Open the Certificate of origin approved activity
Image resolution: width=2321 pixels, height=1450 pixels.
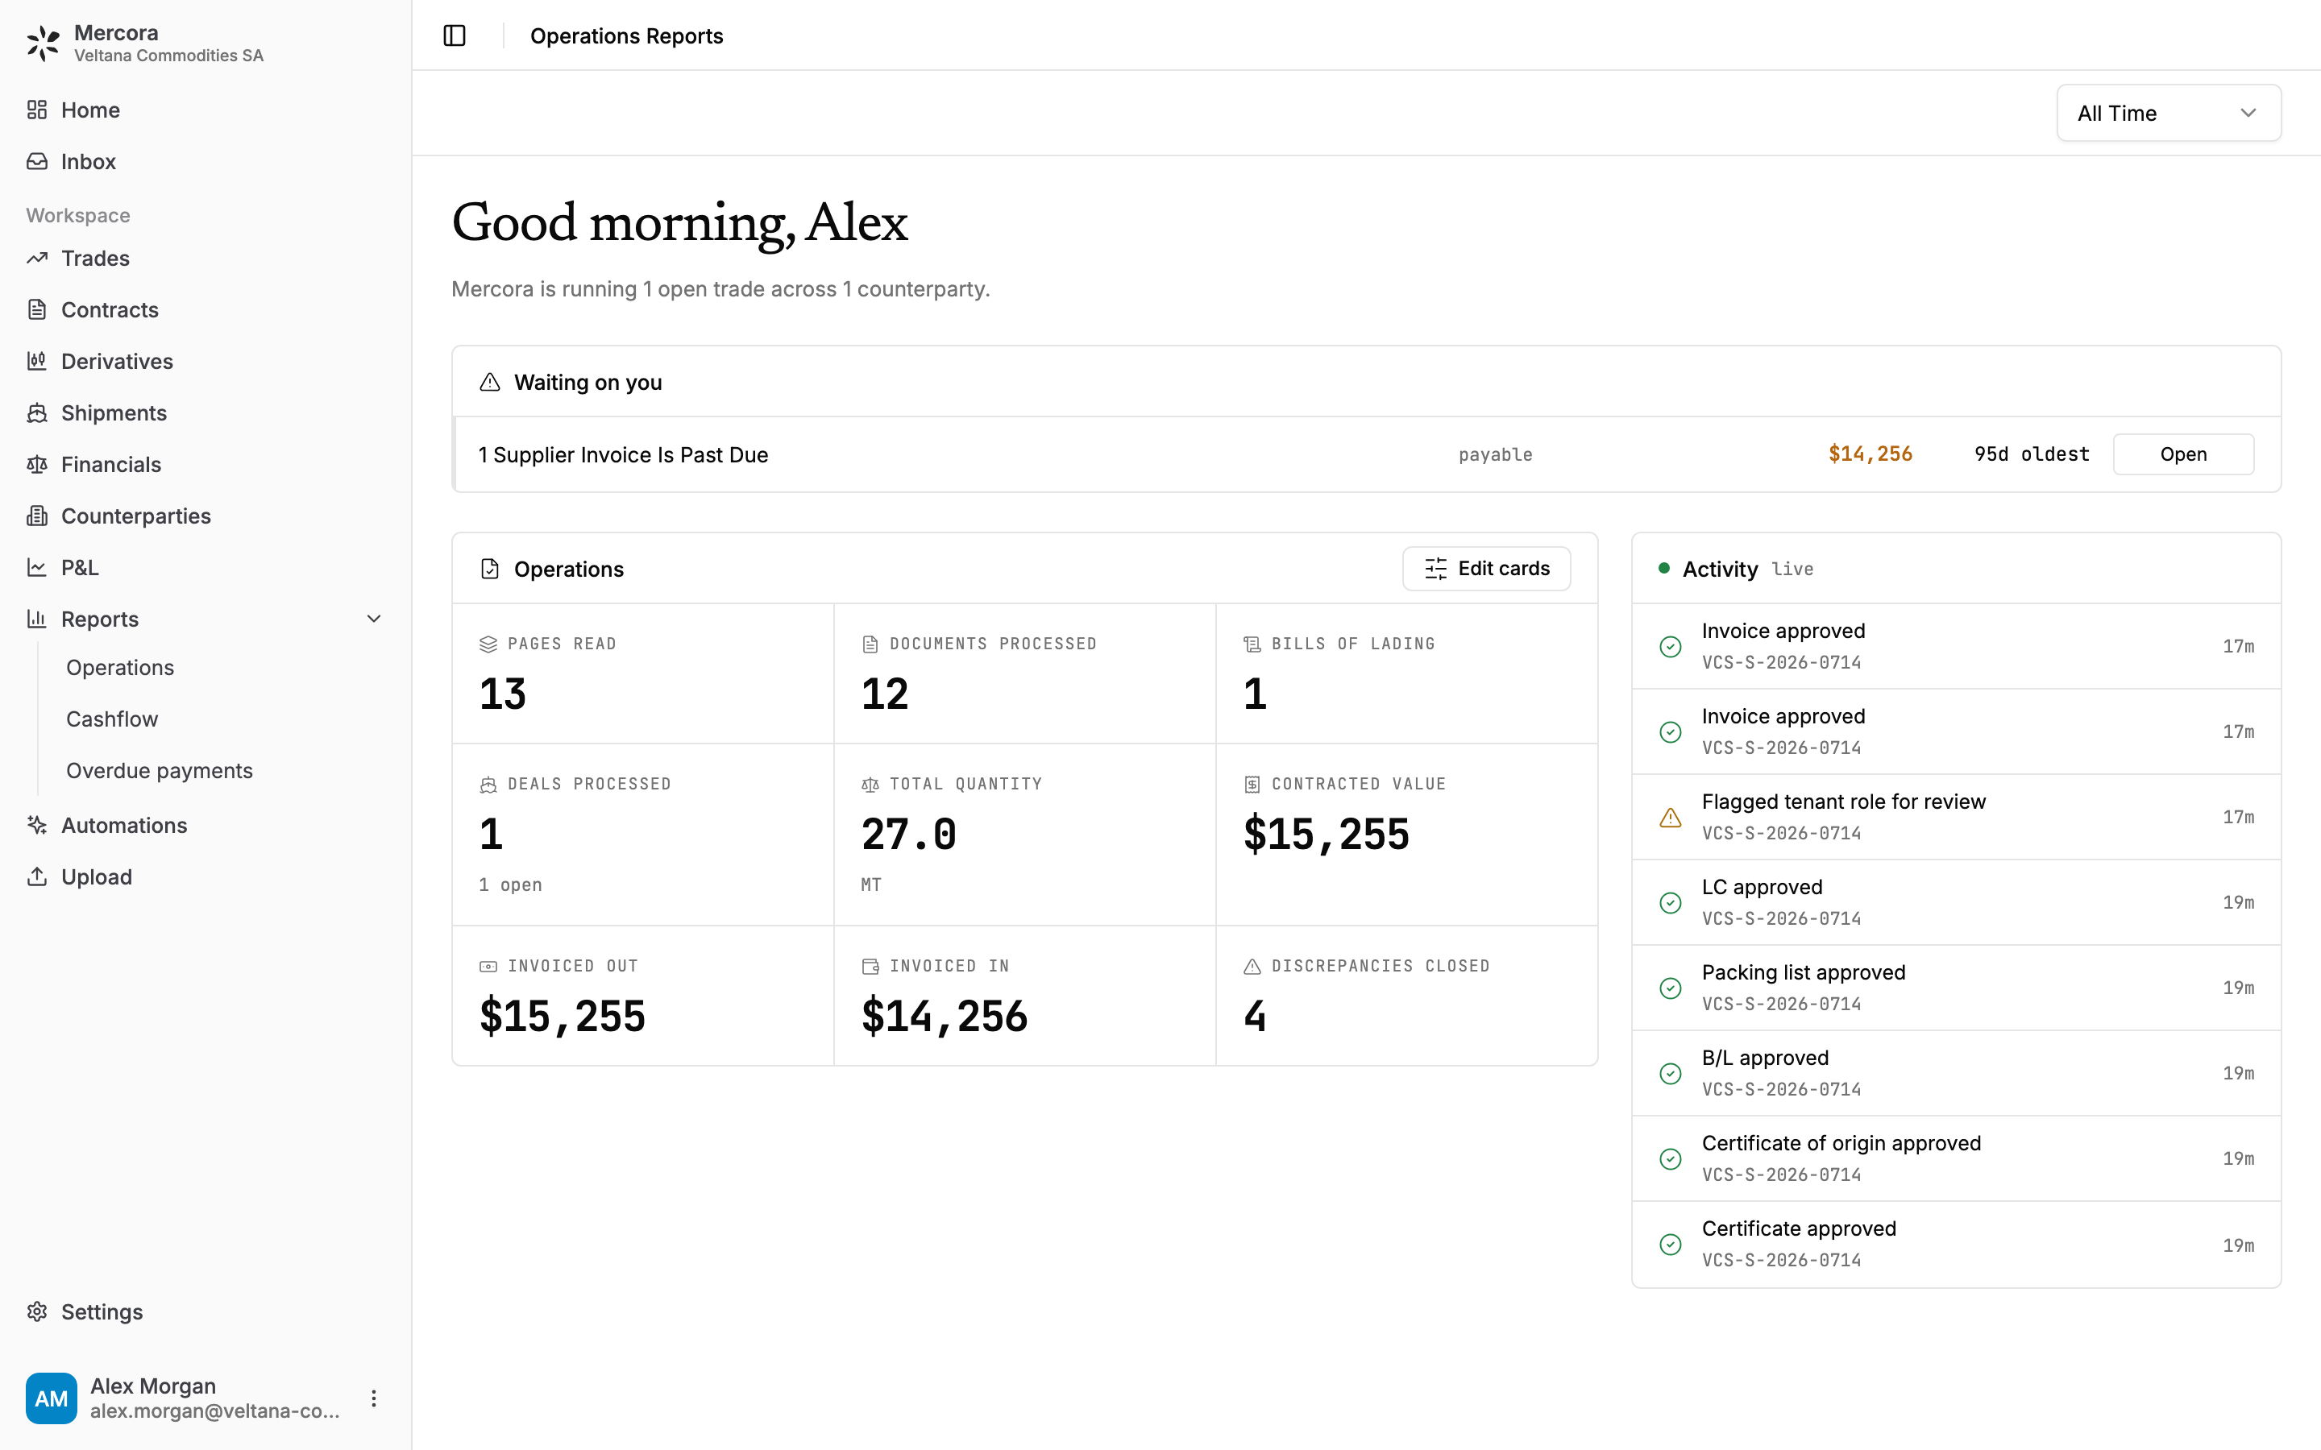pyautogui.click(x=1956, y=1158)
